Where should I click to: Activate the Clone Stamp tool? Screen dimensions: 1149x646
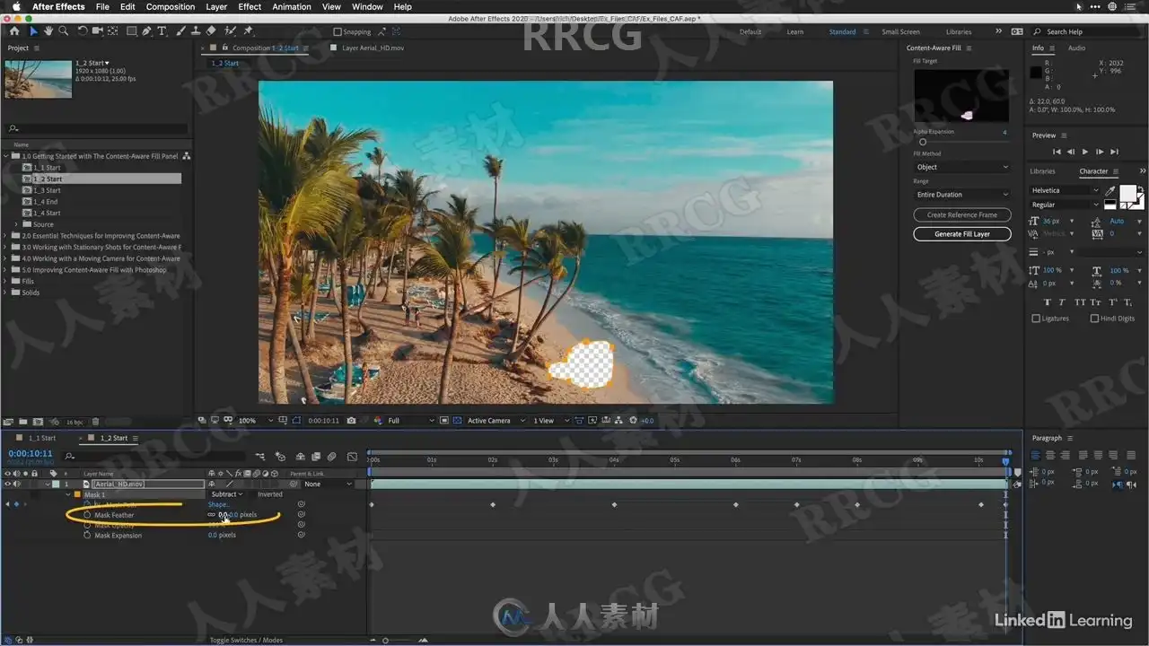[x=195, y=31]
